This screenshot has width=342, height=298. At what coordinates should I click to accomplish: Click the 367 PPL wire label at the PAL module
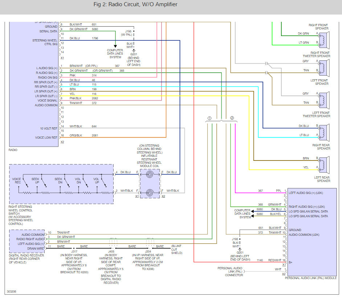pos(270,191)
